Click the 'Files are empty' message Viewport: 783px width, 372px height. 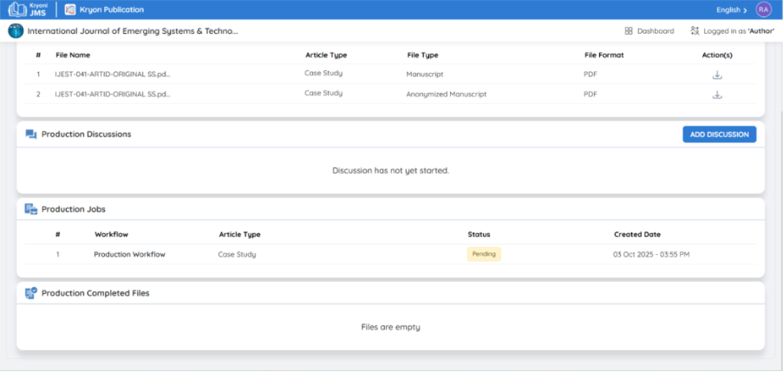pyautogui.click(x=390, y=327)
